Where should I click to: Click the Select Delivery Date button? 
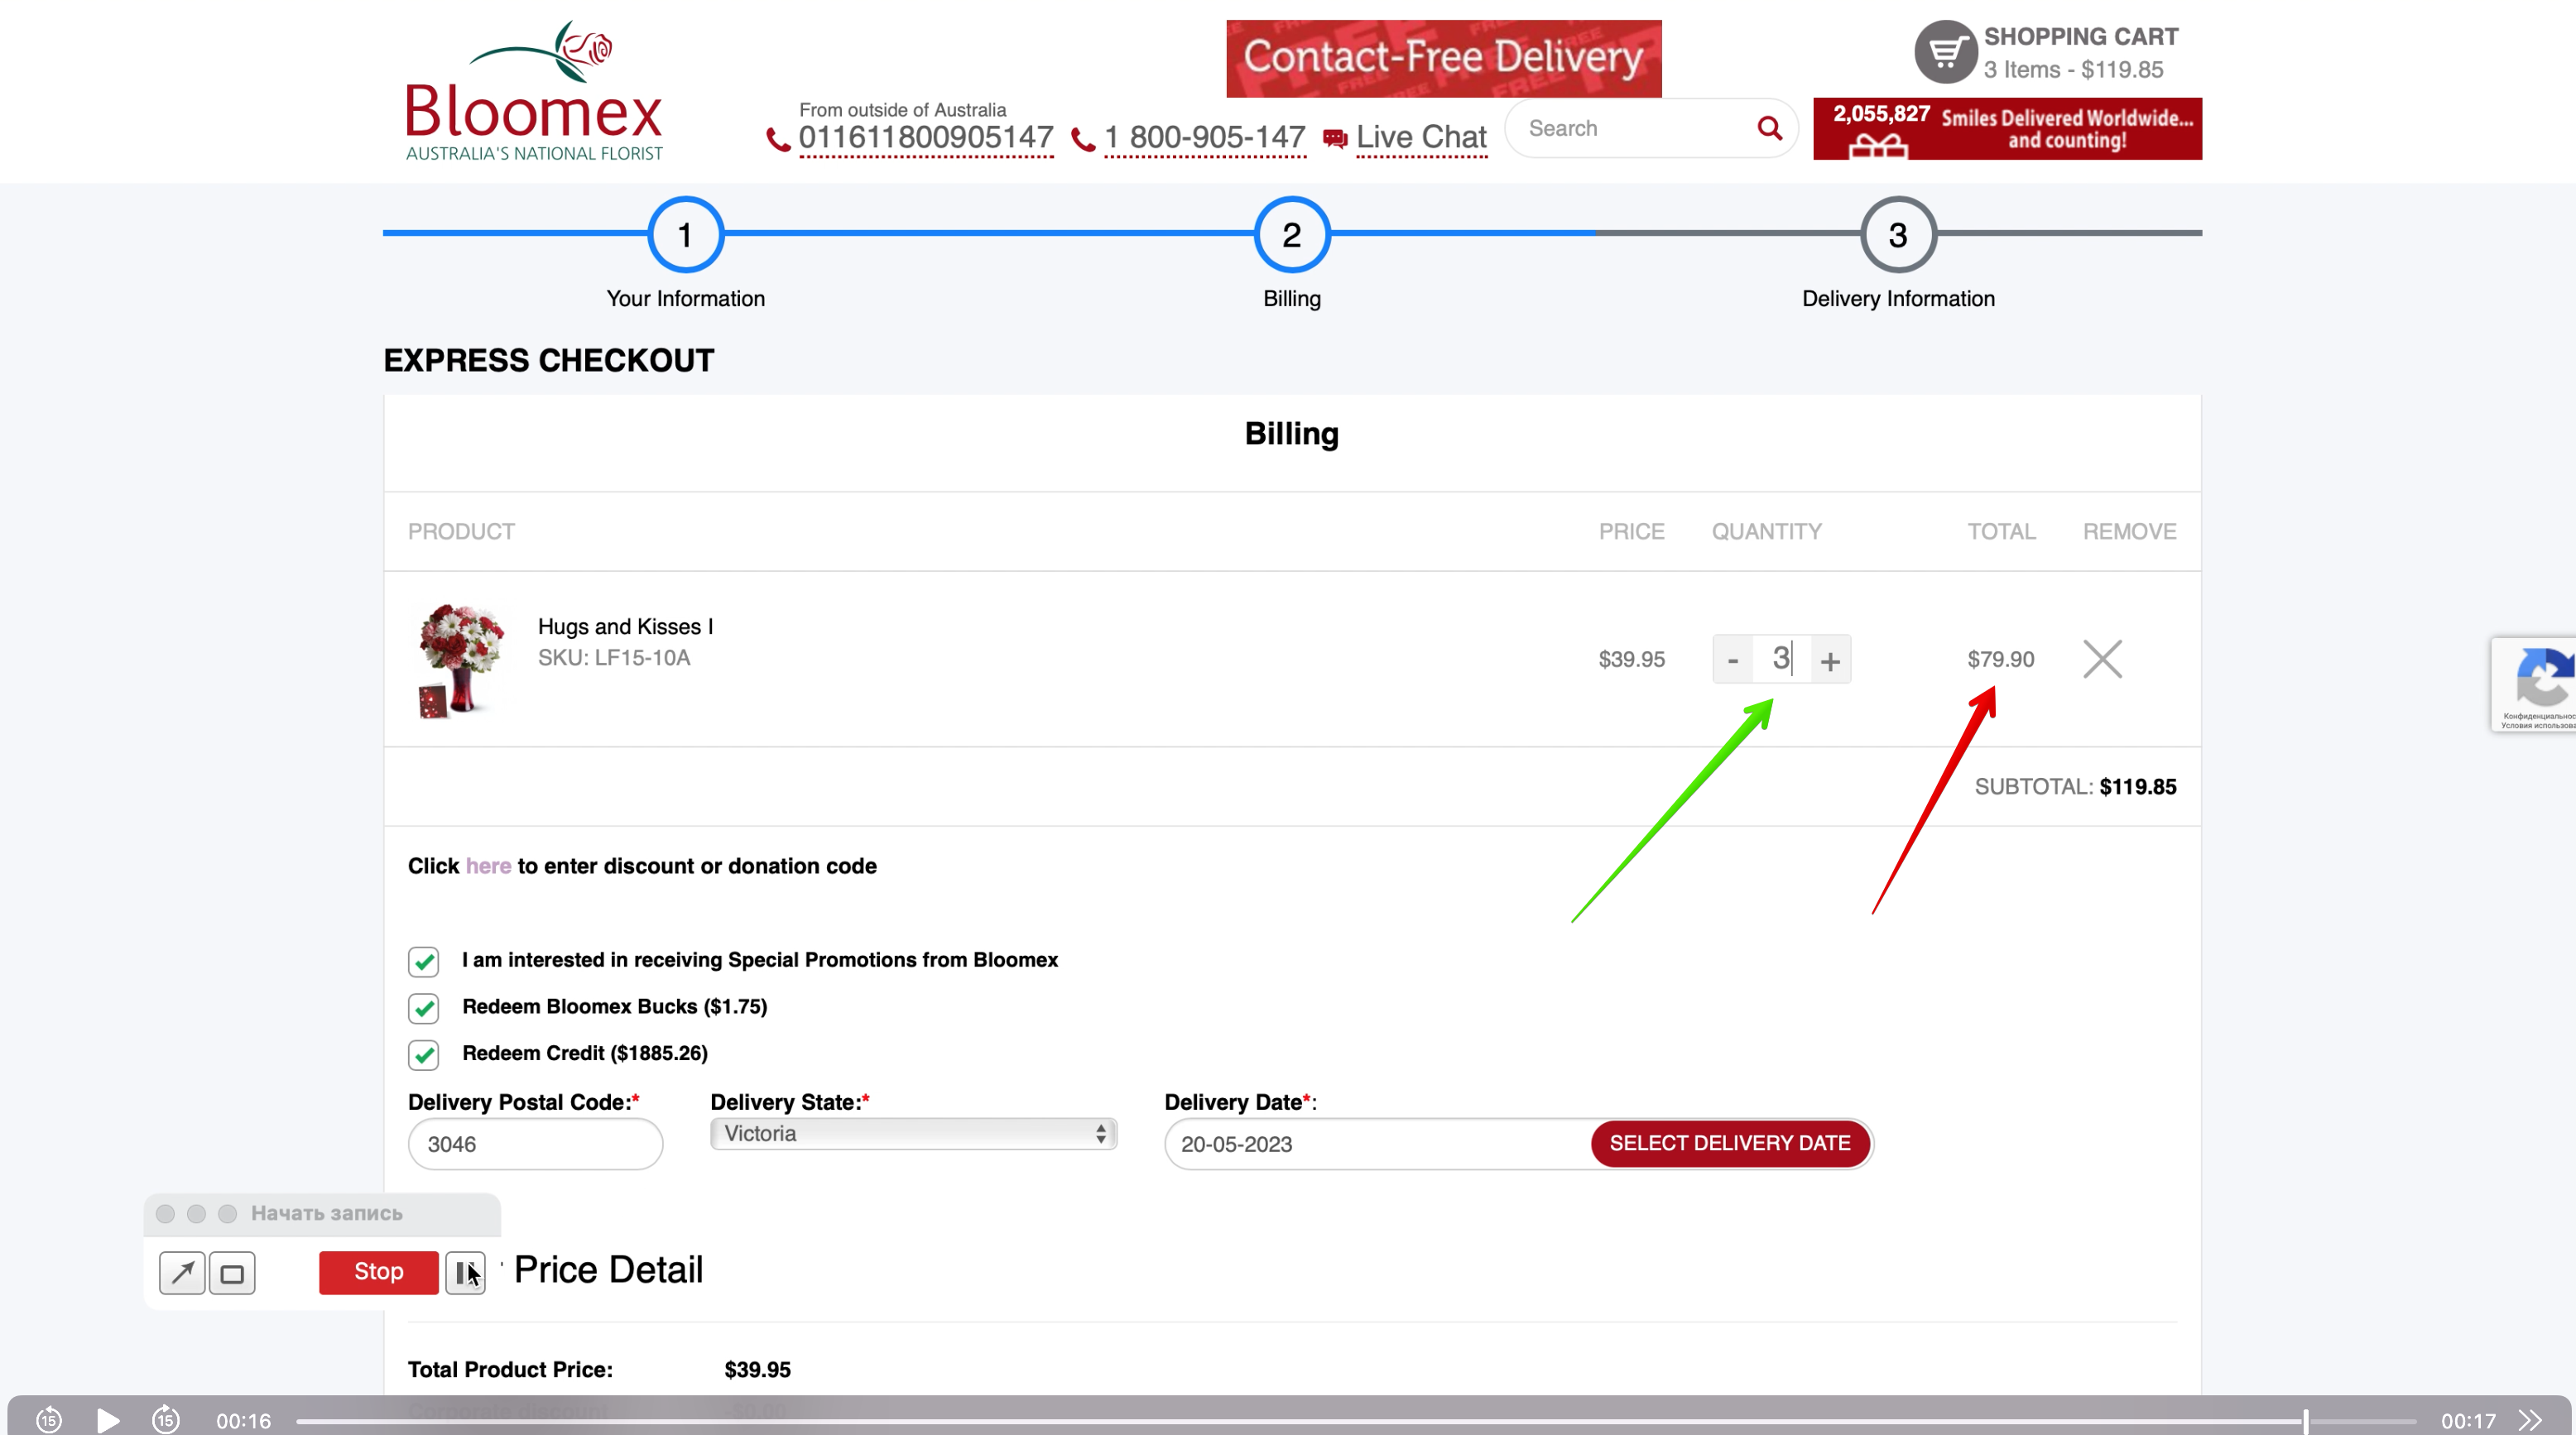[x=1730, y=1143]
